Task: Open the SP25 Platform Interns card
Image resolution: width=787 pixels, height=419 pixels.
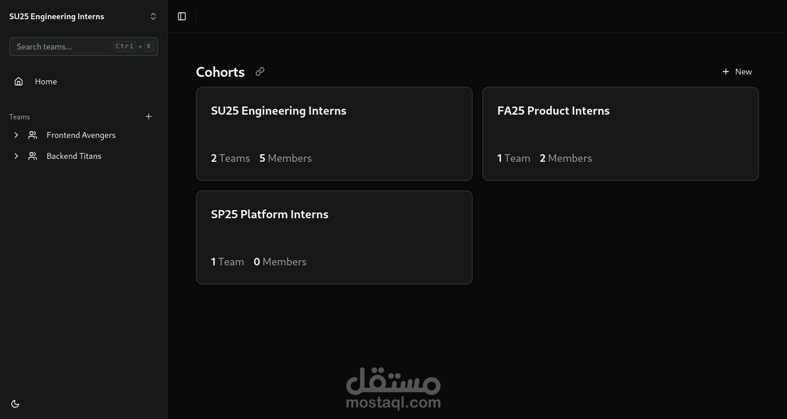Action: click(334, 237)
